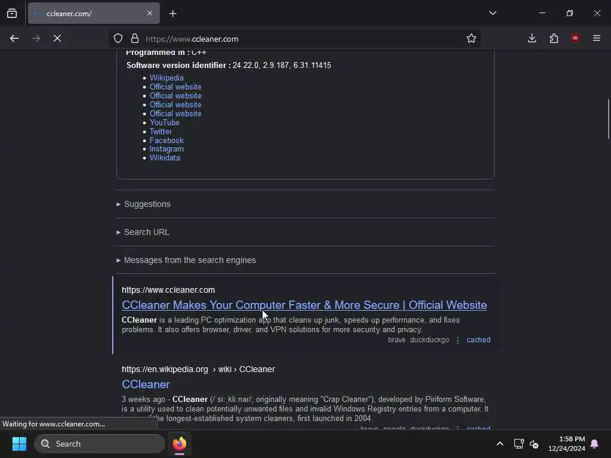Open the tracking protection shield icon
The image size is (611, 458).
pyautogui.click(x=118, y=39)
